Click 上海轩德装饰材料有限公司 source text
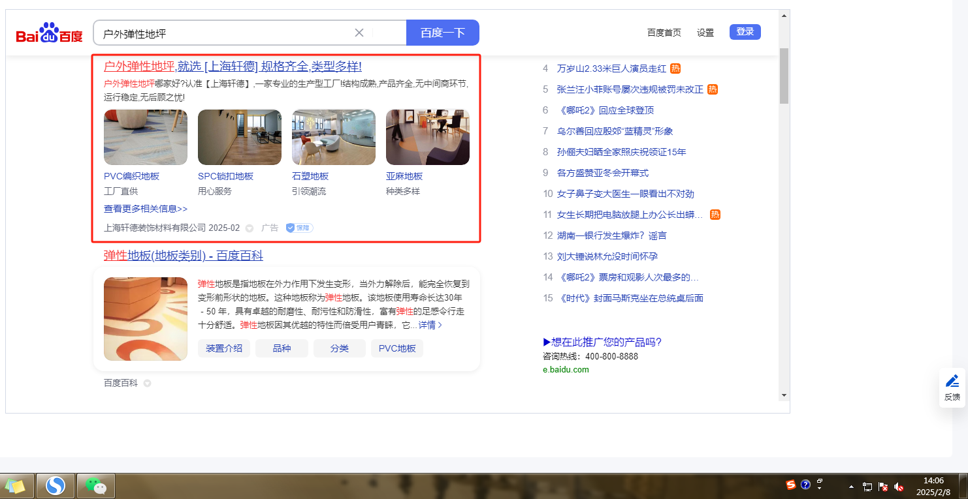Screen dimensions: 968x499 pyautogui.click(x=155, y=228)
